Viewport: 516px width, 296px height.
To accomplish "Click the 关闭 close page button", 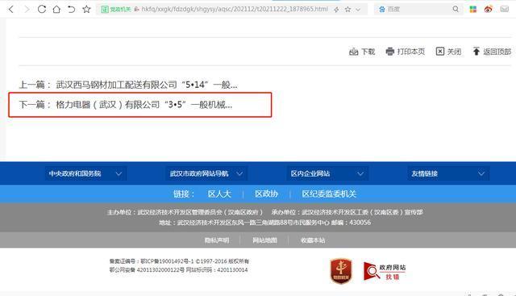I will pyautogui.click(x=448, y=52).
